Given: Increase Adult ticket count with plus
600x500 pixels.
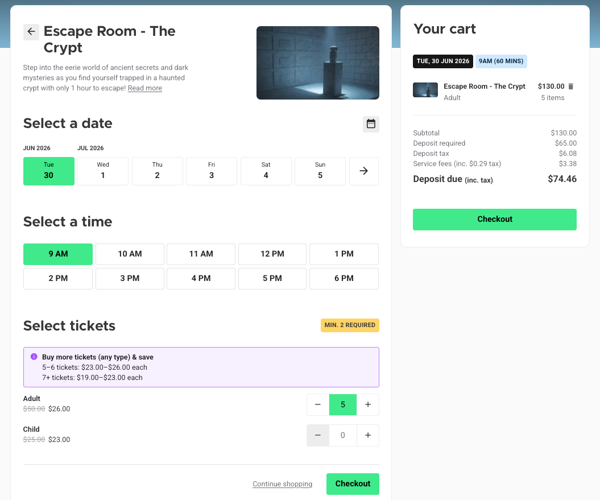Looking at the screenshot, I should coord(368,404).
